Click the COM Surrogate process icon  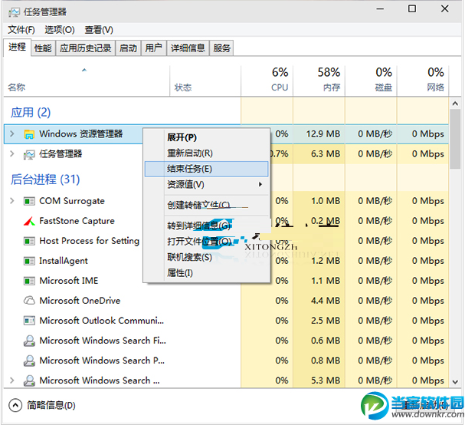(x=29, y=201)
